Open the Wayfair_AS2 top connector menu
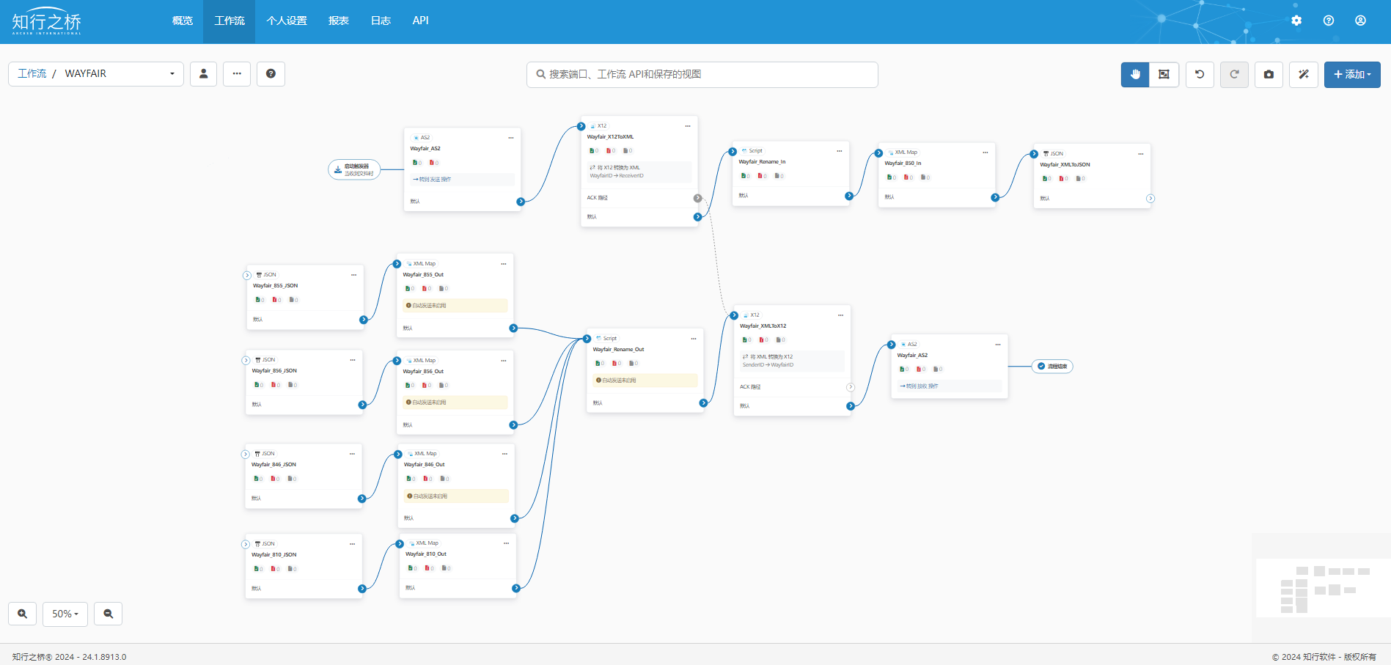The height and width of the screenshot is (665, 1391). (511, 138)
